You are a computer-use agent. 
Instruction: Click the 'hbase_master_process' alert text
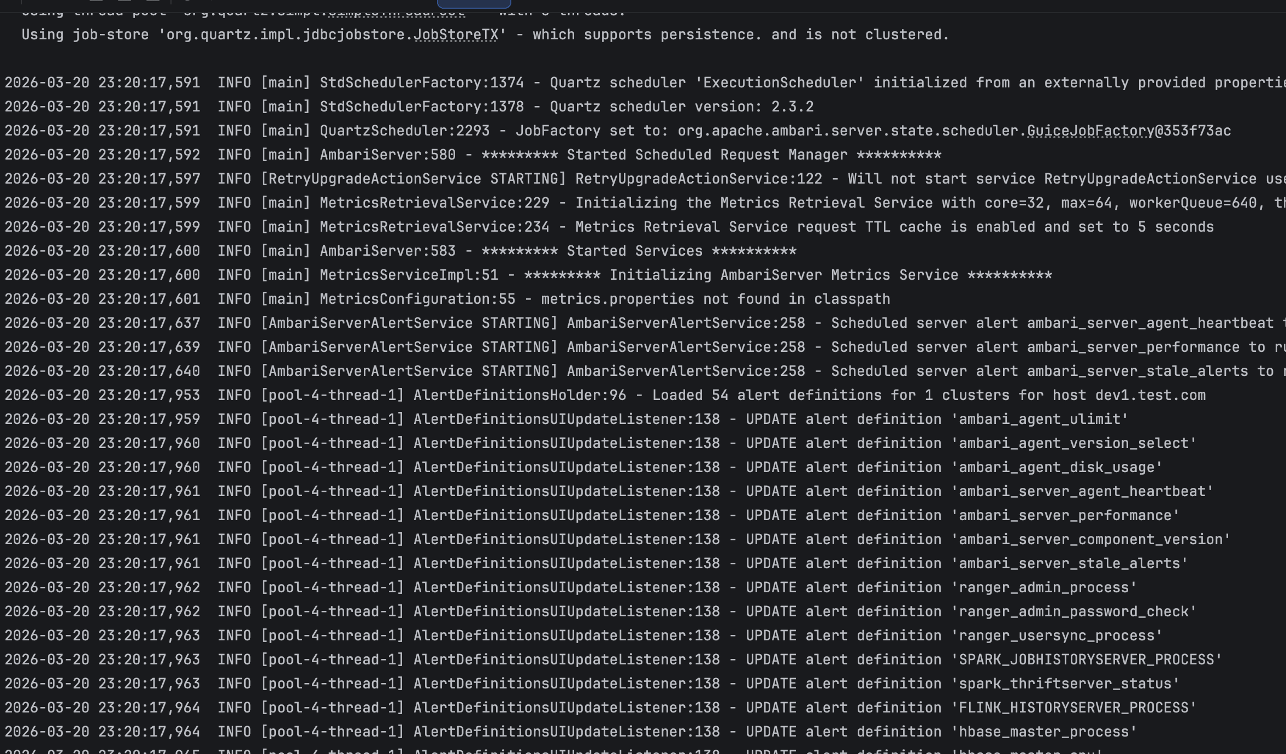point(1044,732)
